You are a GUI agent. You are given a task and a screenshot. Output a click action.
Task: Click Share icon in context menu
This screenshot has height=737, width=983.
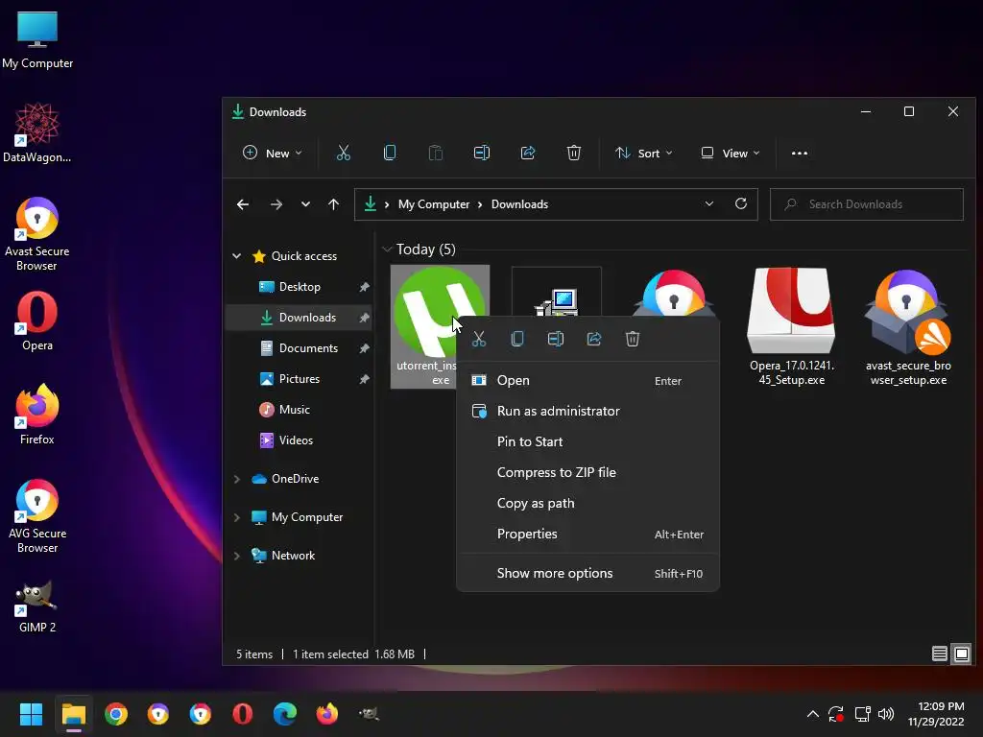[x=593, y=339]
